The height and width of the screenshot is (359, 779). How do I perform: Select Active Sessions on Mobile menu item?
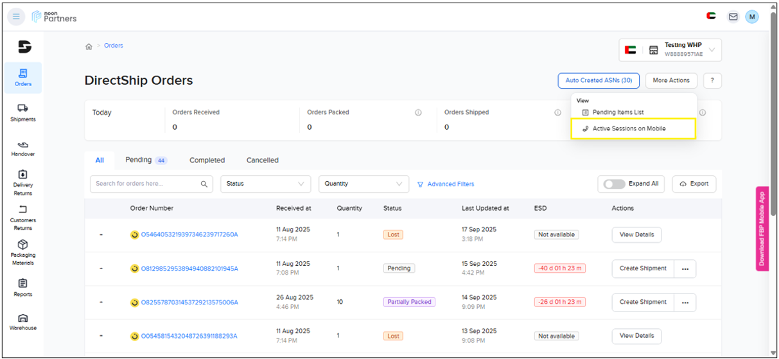629,128
